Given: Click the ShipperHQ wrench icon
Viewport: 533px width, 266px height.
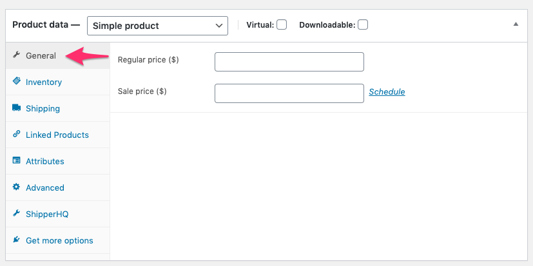Looking at the screenshot, I should (x=17, y=214).
